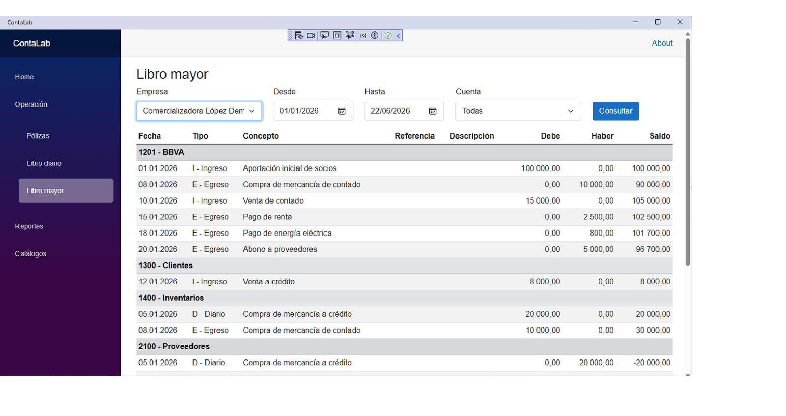Image resolution: width=786 pixels, height=416 pixels.
Task: Open the Desde date calendar picker icon
Action: click(x=342, y=111)
